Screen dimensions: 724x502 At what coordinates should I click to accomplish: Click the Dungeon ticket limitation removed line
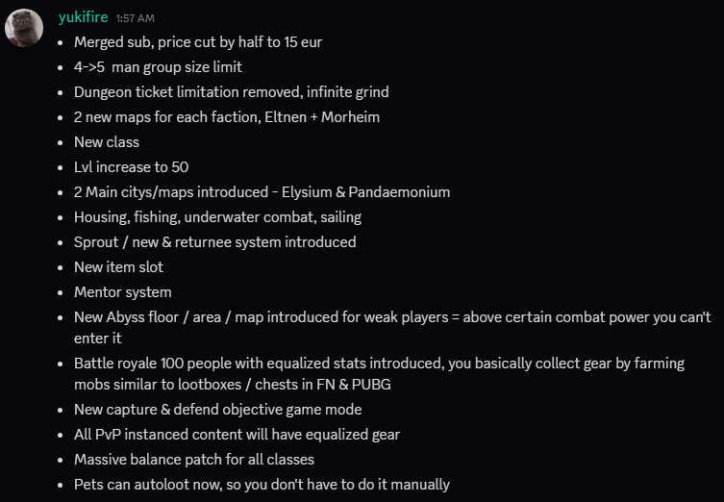pyautogui.click(x=232, y=92)
